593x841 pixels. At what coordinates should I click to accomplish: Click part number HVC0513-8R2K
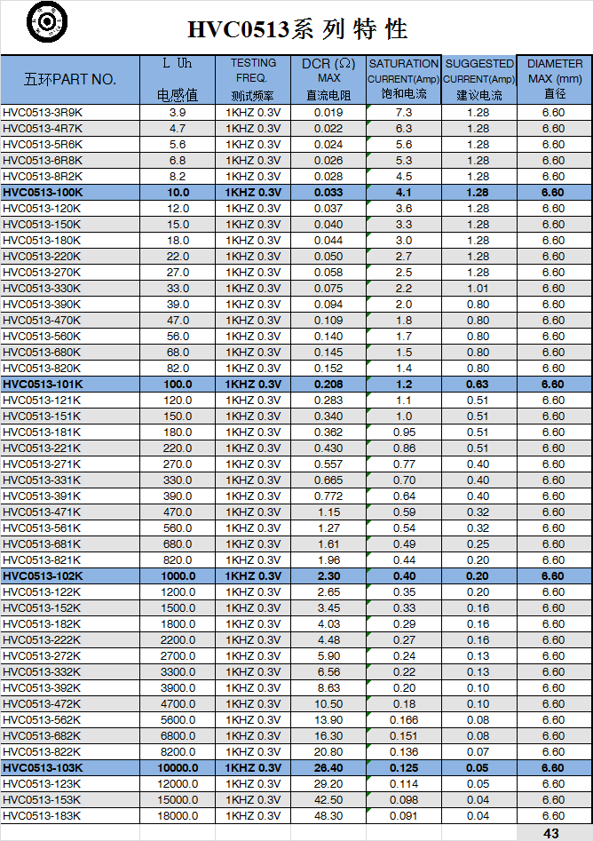coord(43,177)
